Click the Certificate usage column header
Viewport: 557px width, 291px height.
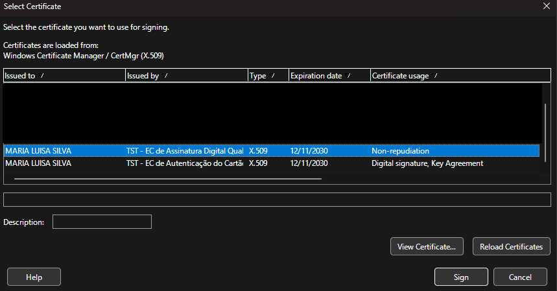click(x=454, y=76)
